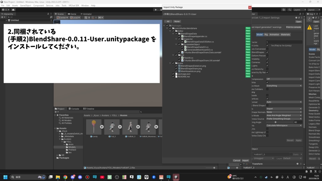Switch to the Animation import tab
The height and width of the screenshot is (181, 322).
[274, 35]
